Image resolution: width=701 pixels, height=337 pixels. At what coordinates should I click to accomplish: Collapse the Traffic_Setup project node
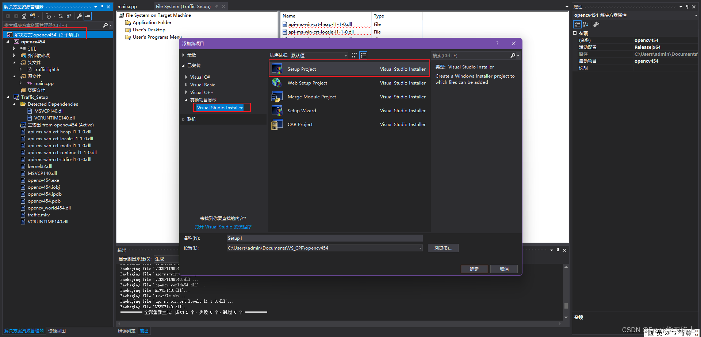tap(8, 97)
